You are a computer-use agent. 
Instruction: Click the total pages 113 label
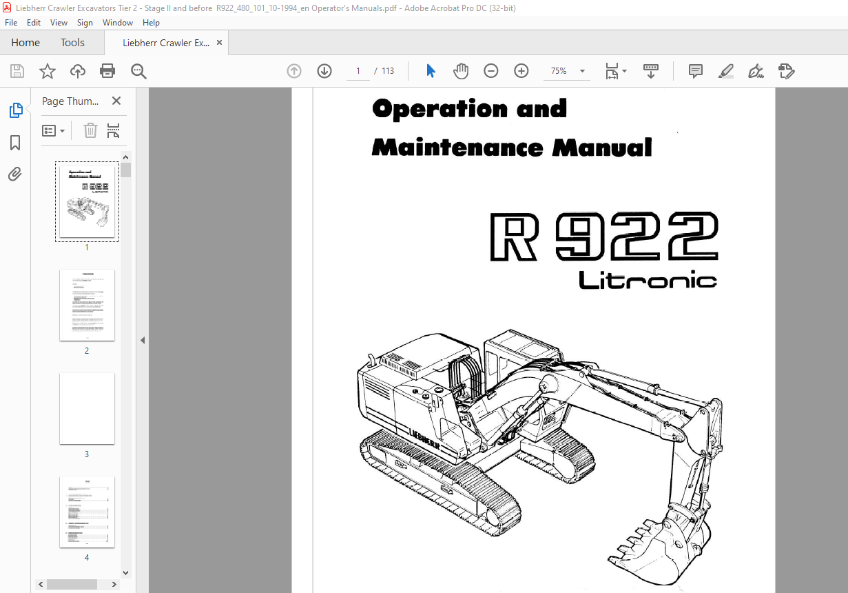(x=388, y=71)
